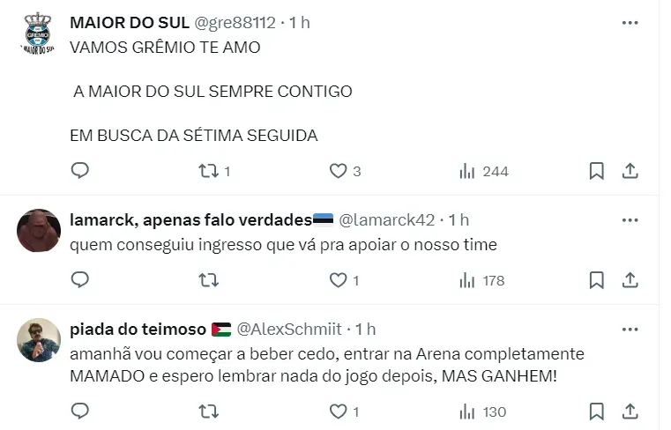Image resolution: width=671 pixels, height=430 pixels.
Task: Share piada do teimoso's tweet
Action: point(630,411)
